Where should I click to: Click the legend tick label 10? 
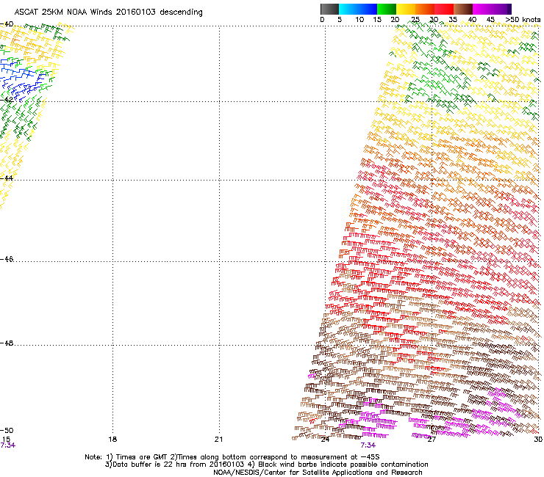point(359,20)
